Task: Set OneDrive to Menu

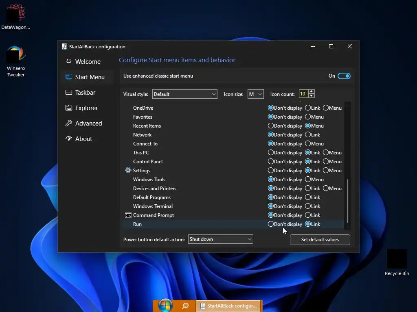Action: pyautogui.click(x=332, y=108)
